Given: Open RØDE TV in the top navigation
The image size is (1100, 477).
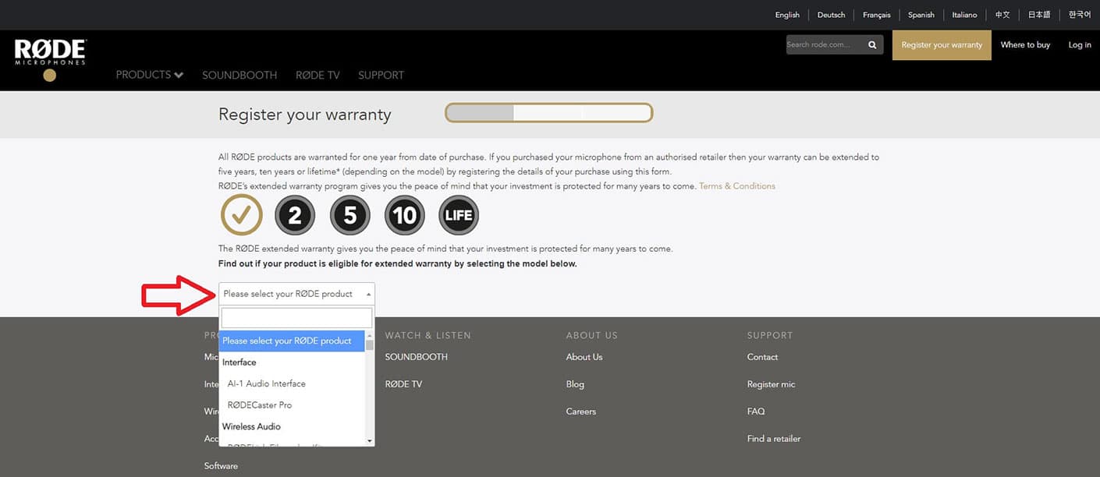Looking at the screenshot, I should click(x=318, y=76).
